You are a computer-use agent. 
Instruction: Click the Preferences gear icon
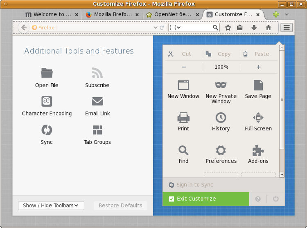(x=221, y=150)
